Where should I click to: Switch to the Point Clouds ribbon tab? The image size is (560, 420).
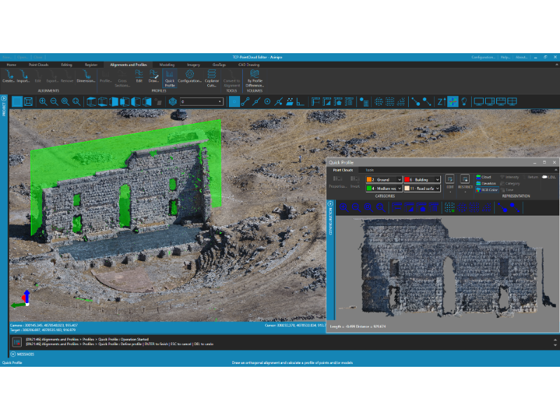pyautogui.click(x=38, y=64)
